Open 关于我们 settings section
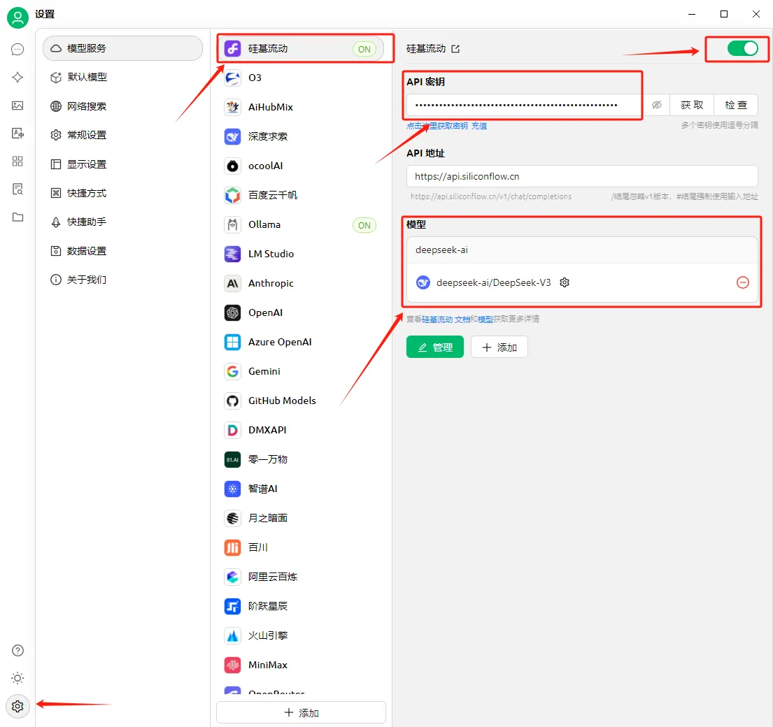The height and width of the screenshot is (727, 773). pyautogui.click(x=122, y=280)
